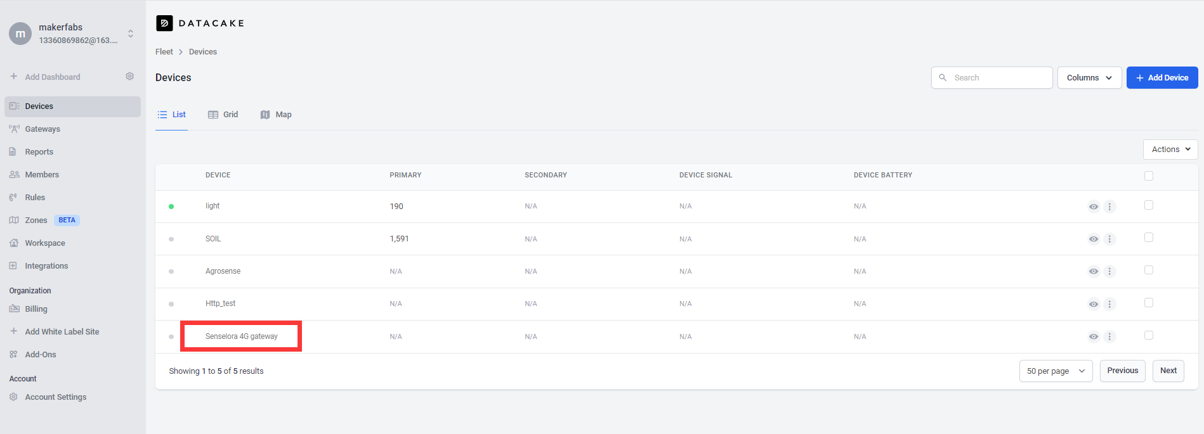Screen dimensions: 1204x434
Task: Open three-dot menu for SOIL device
Action: pos(1109,239)
